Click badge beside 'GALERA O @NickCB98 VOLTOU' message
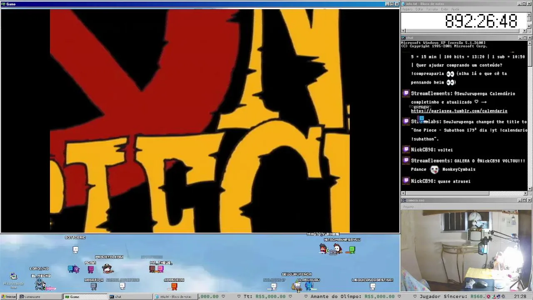The height and width of the screenshot is (300, 533). pyautogui.click(x=406, y=160)
